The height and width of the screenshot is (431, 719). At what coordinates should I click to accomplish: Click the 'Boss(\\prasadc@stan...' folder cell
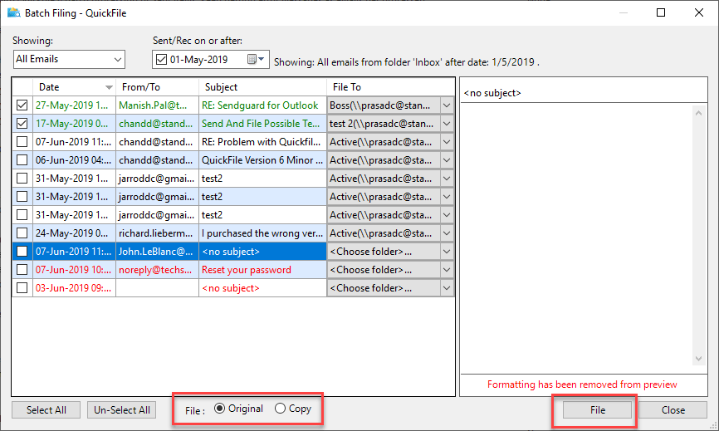(x=384, y=105)
